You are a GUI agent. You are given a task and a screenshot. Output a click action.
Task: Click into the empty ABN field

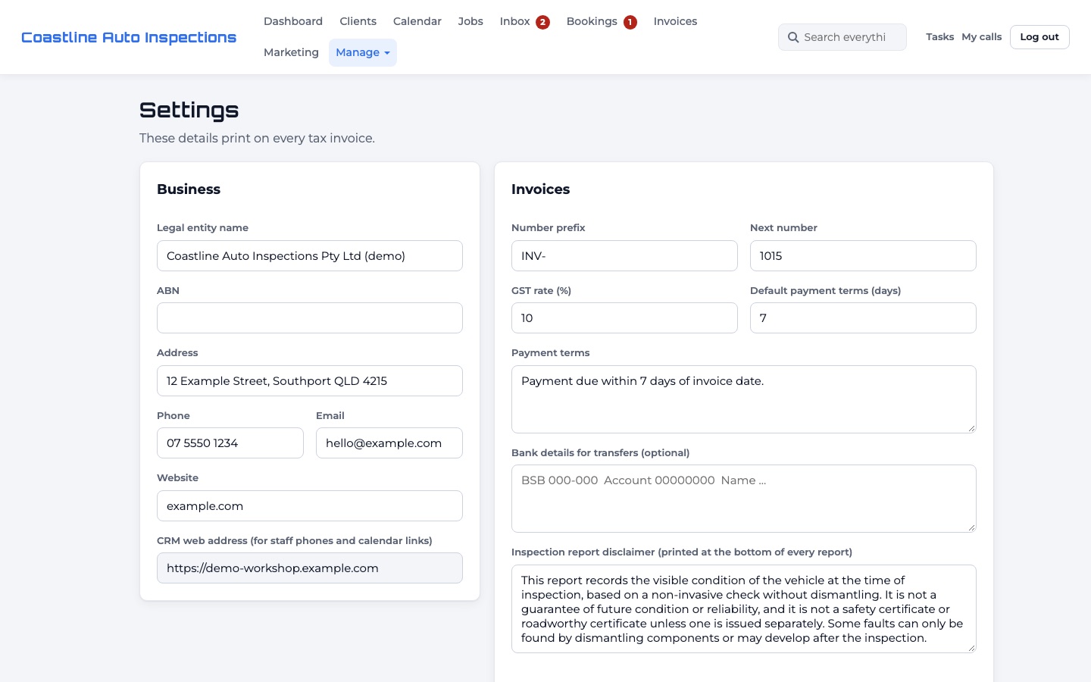(x=310, y=318)
